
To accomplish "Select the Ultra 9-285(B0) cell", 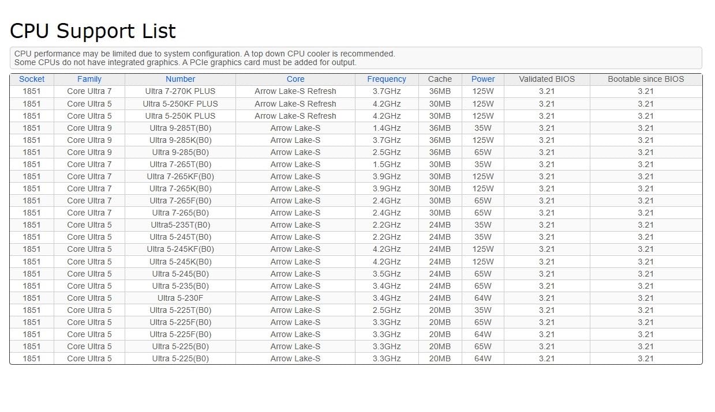I will (180, 152).
